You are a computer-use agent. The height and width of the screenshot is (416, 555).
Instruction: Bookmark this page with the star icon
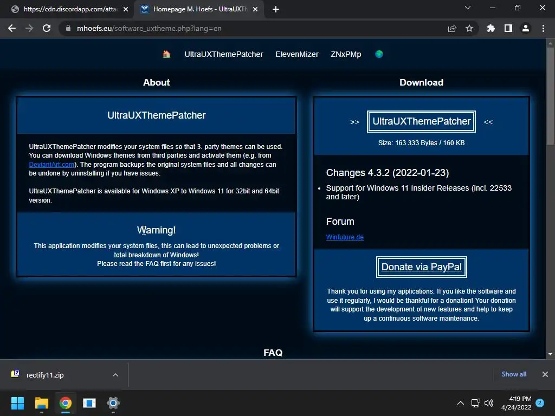tap(469, 28)
